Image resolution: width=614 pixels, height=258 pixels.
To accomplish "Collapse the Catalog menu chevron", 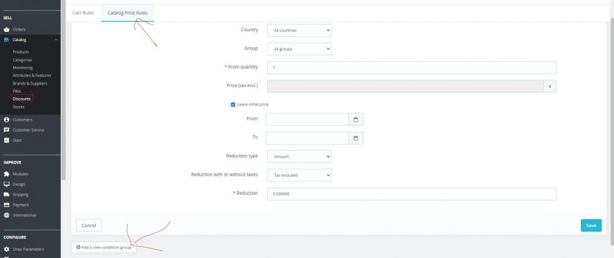I will [x=56, y=39].
